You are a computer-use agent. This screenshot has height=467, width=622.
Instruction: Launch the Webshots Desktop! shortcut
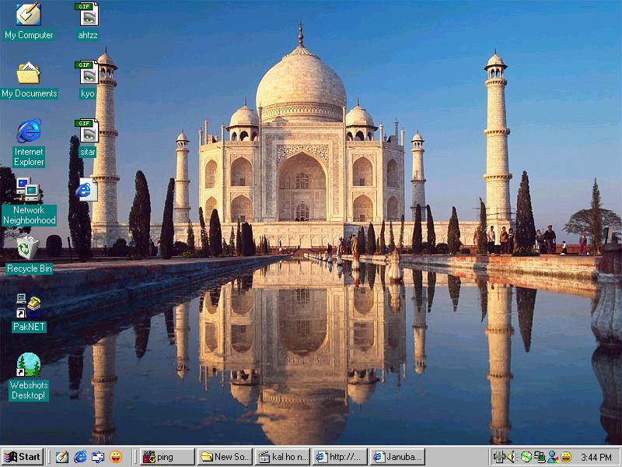coord(29,377)
